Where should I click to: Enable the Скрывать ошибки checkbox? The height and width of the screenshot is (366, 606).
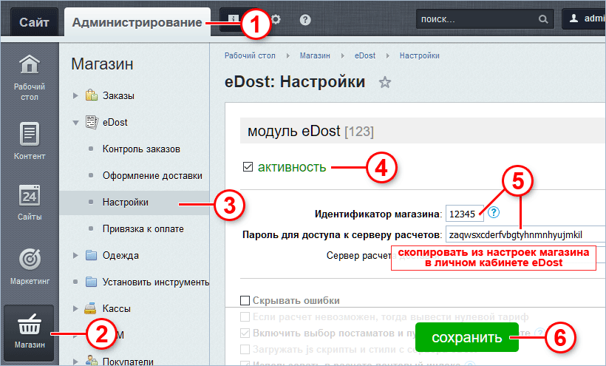(x=245, y=300)
